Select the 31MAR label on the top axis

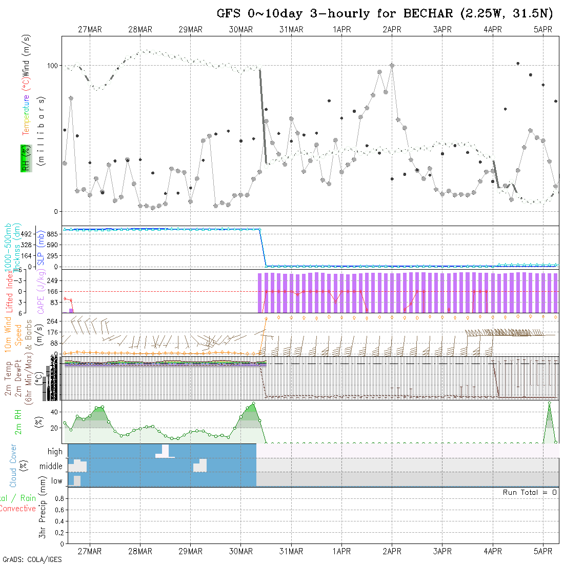291,30
